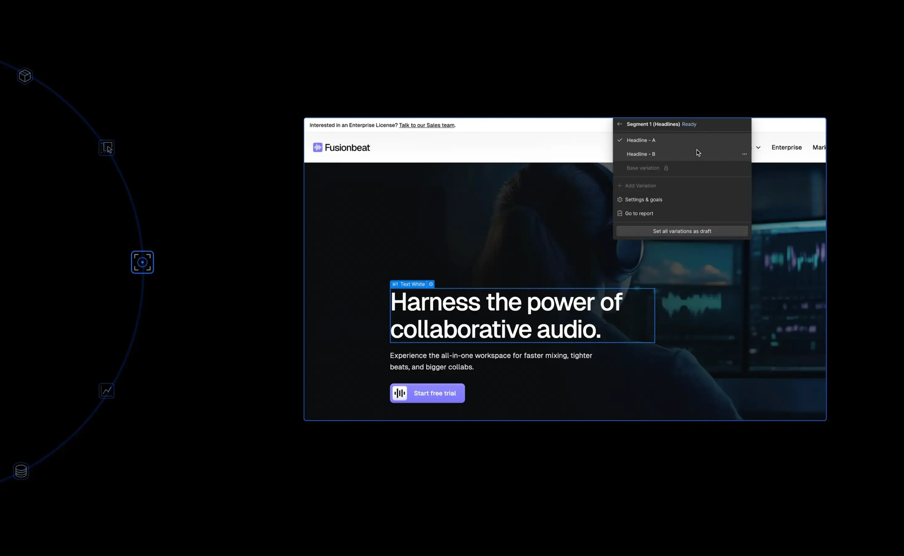Click Add Variation in the panel

(640, 186)
